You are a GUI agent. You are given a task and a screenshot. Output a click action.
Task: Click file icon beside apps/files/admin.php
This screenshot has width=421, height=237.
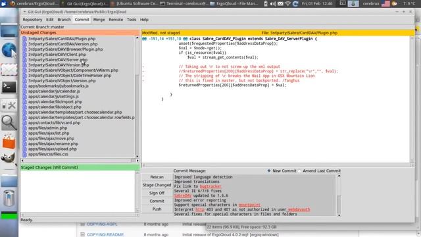tap(25, 128)
